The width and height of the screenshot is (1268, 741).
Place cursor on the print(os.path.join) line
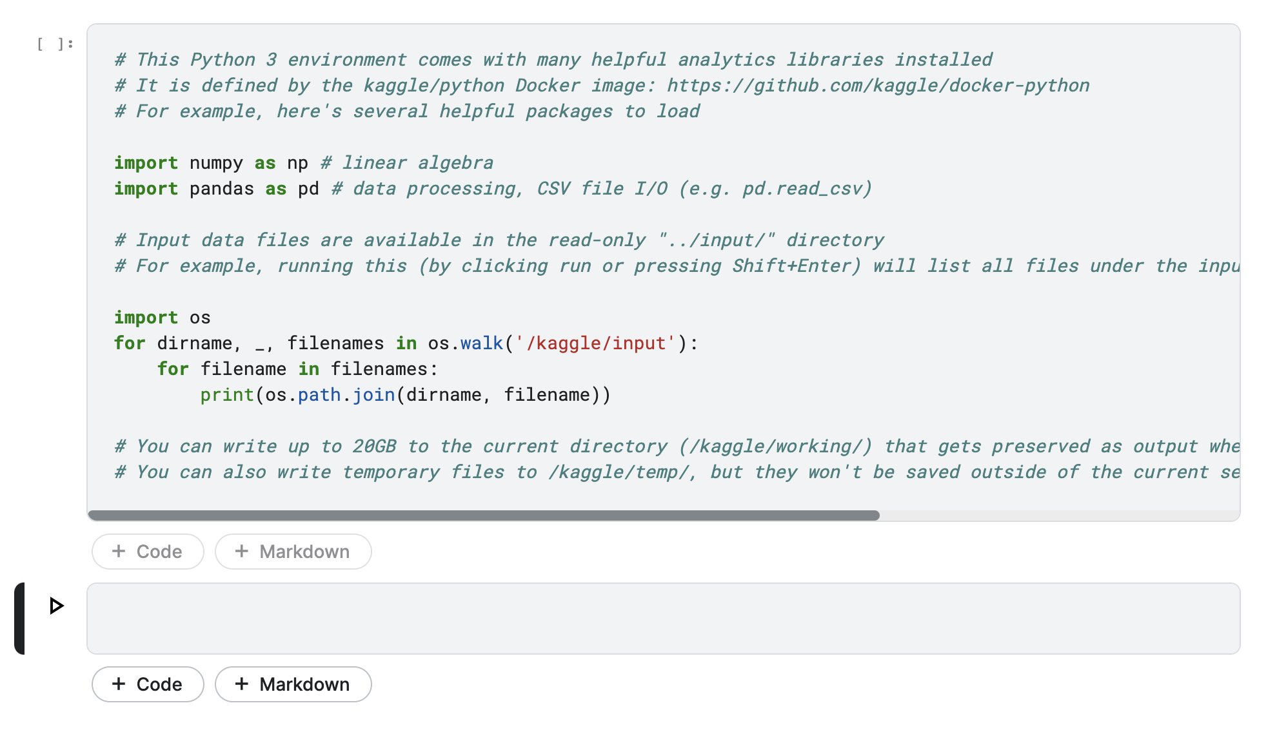(404, 395)
